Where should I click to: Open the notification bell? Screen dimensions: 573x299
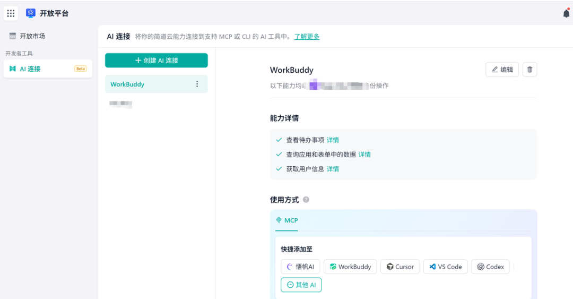click(566, 13)
